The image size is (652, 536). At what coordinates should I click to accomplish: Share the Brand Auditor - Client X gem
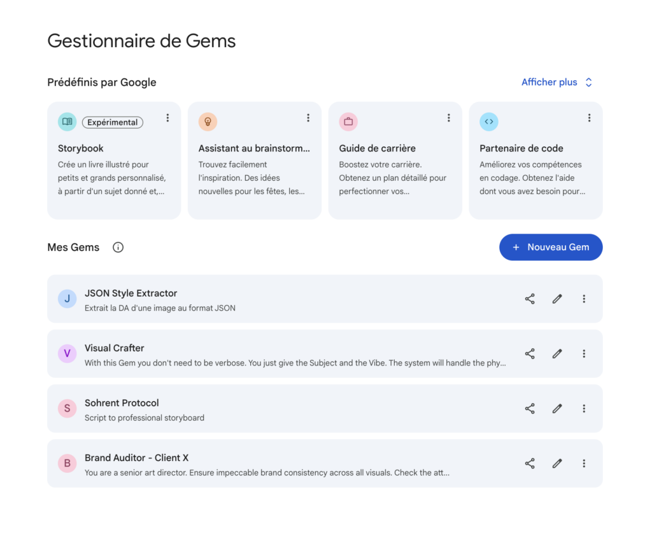click(529, 463)
